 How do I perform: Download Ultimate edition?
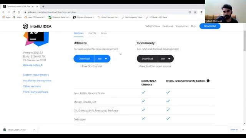pos(84,59)
